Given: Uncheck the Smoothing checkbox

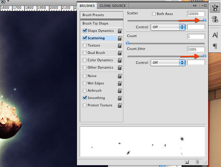Looking at the screenshot, I should point(85,98).
